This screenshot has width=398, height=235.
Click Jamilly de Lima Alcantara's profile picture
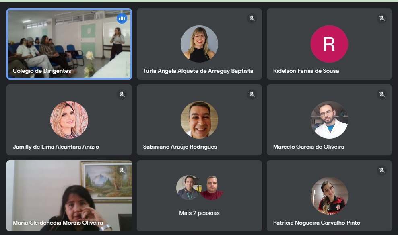(x=69, y=120)
